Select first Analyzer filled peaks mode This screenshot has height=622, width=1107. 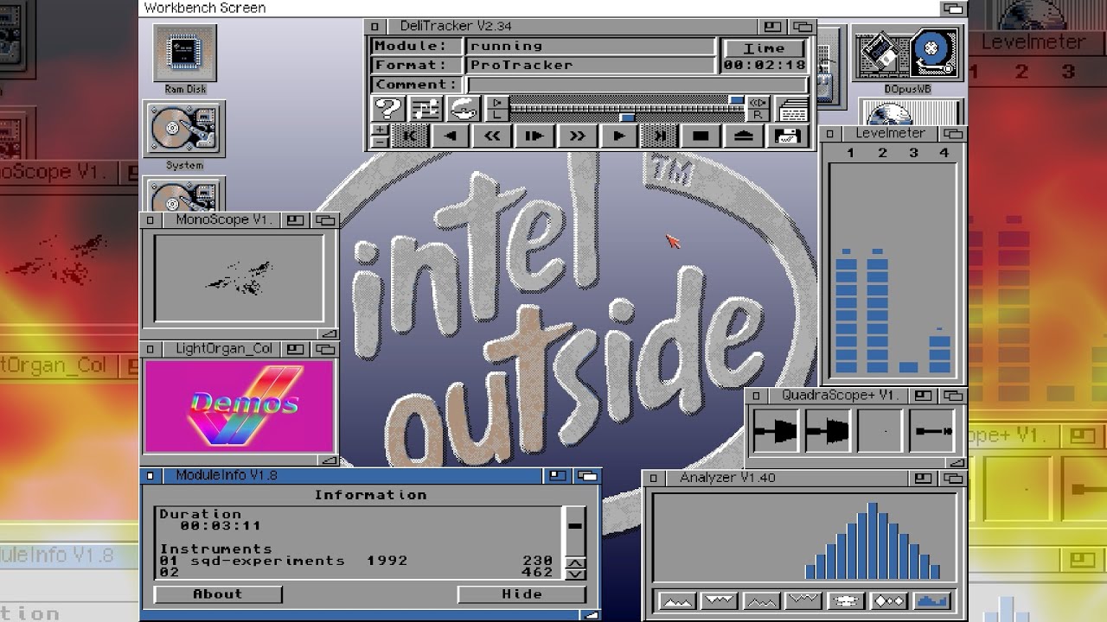tap(677, 600)
